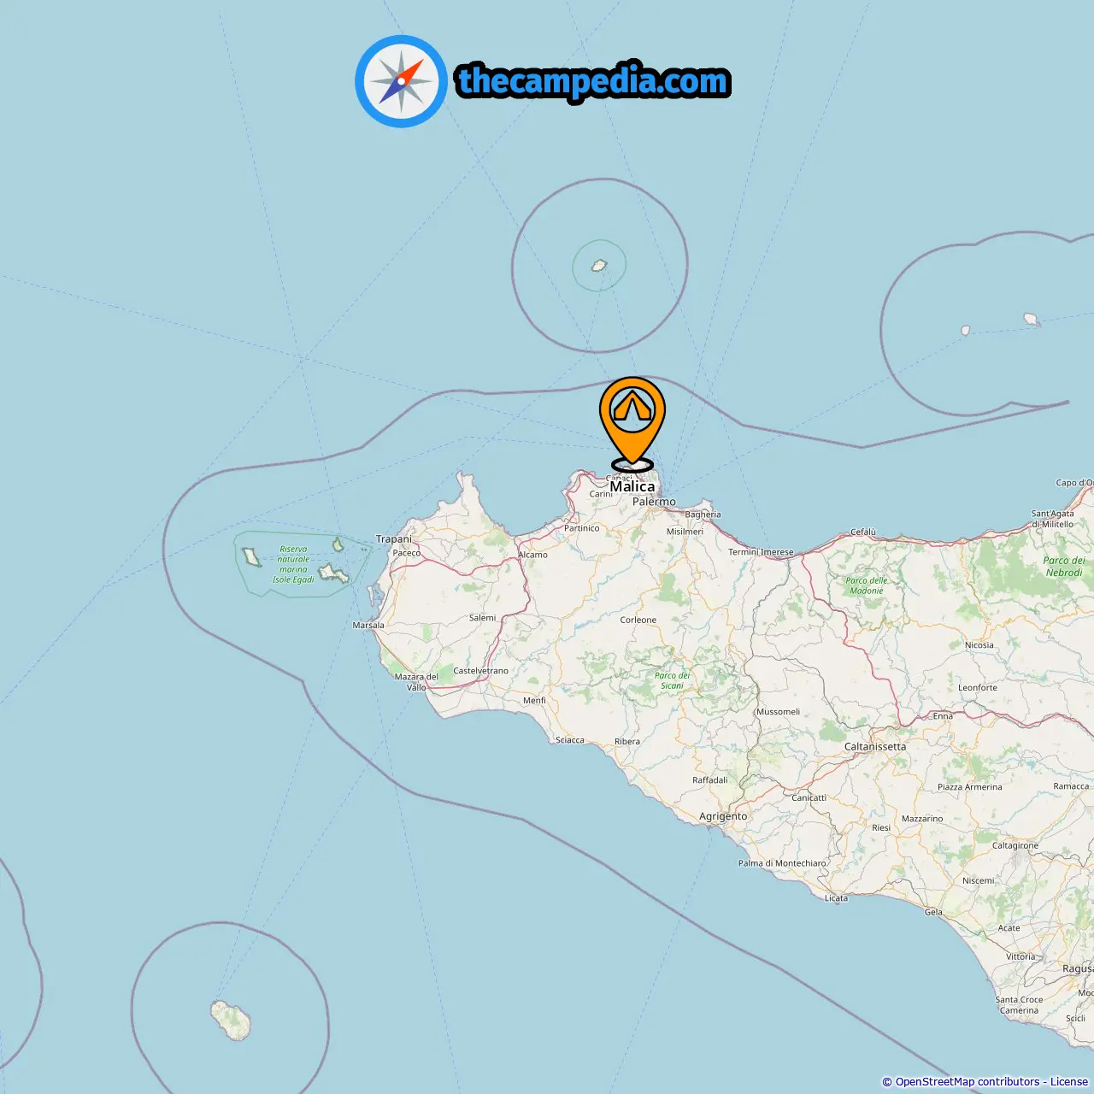Click the Sciacca town label

(x=570, y=740)
